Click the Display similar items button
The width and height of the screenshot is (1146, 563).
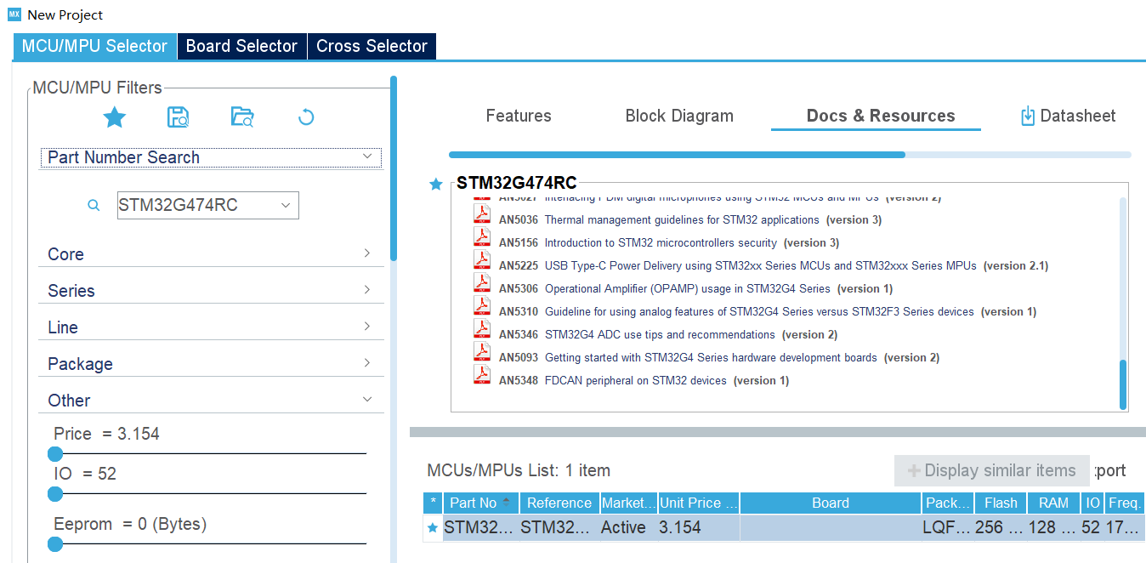point(991,470)
